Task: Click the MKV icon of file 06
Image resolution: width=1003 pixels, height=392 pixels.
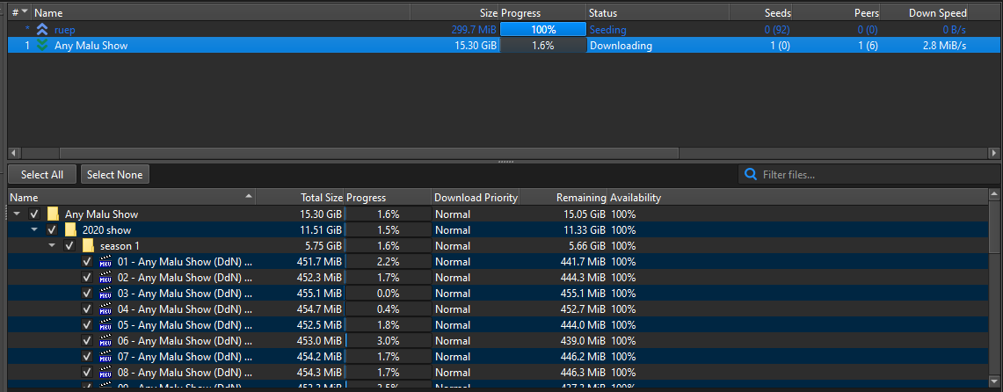Action: [x=105, y=341]
